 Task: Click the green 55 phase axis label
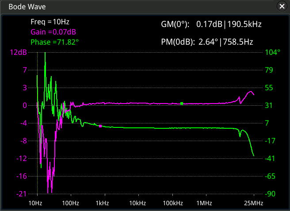269,88
